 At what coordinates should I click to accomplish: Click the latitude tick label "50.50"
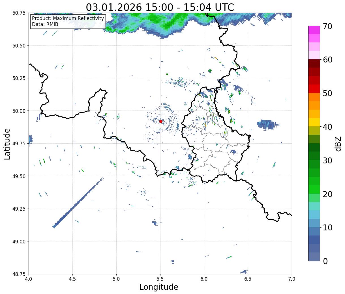point(19,46)
